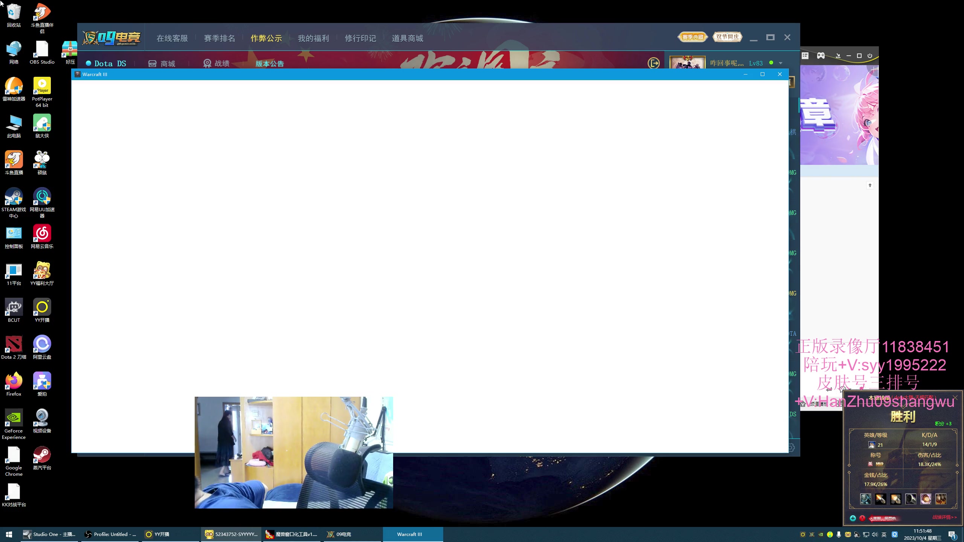Select the 作弊公示 menu item
The image size is (964, 542).
point(266,38)
